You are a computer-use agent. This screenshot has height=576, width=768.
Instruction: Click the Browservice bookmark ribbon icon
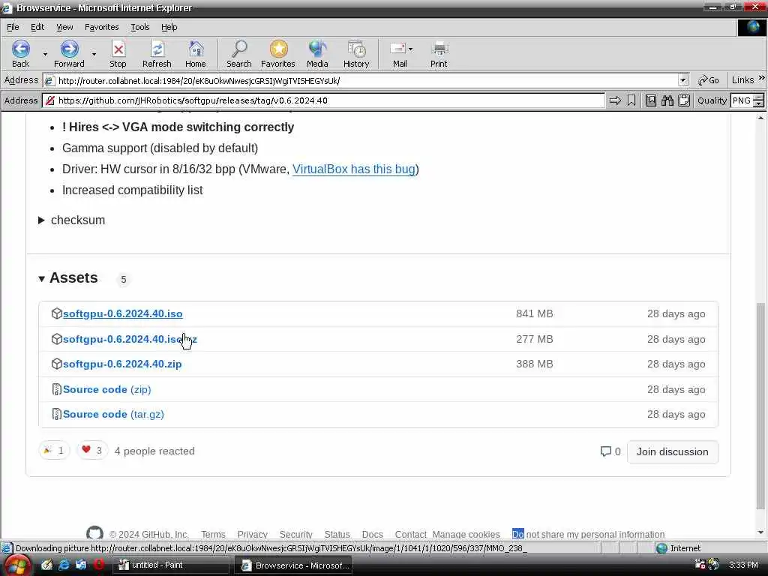coord(631,101)
